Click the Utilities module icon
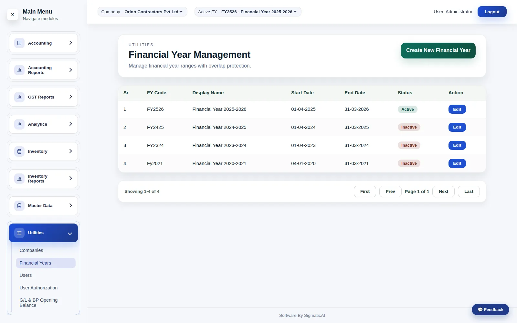Image resolution: width=517 pixels, height=323 pixels. [19, 233]
